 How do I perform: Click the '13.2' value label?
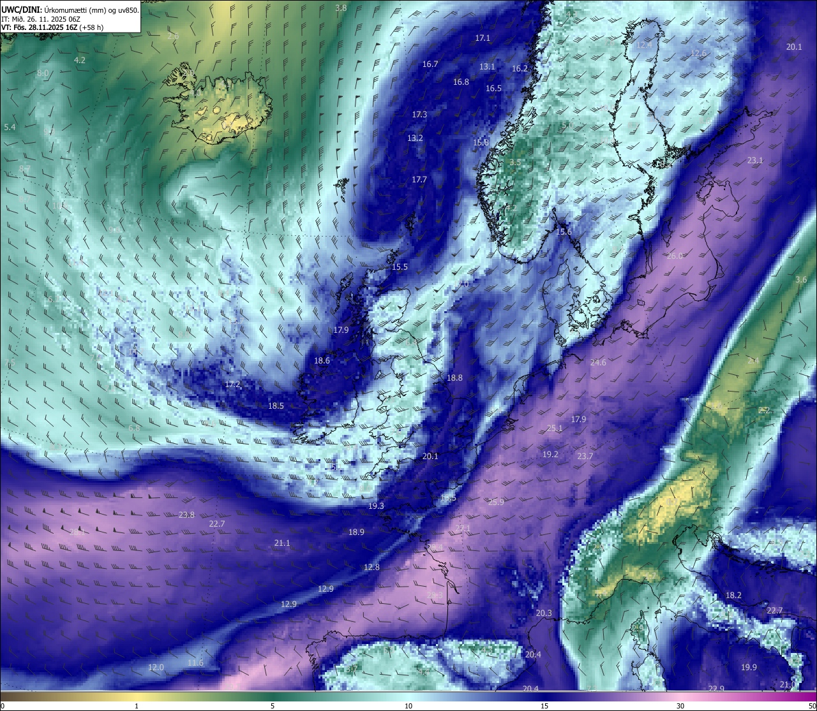415,138
